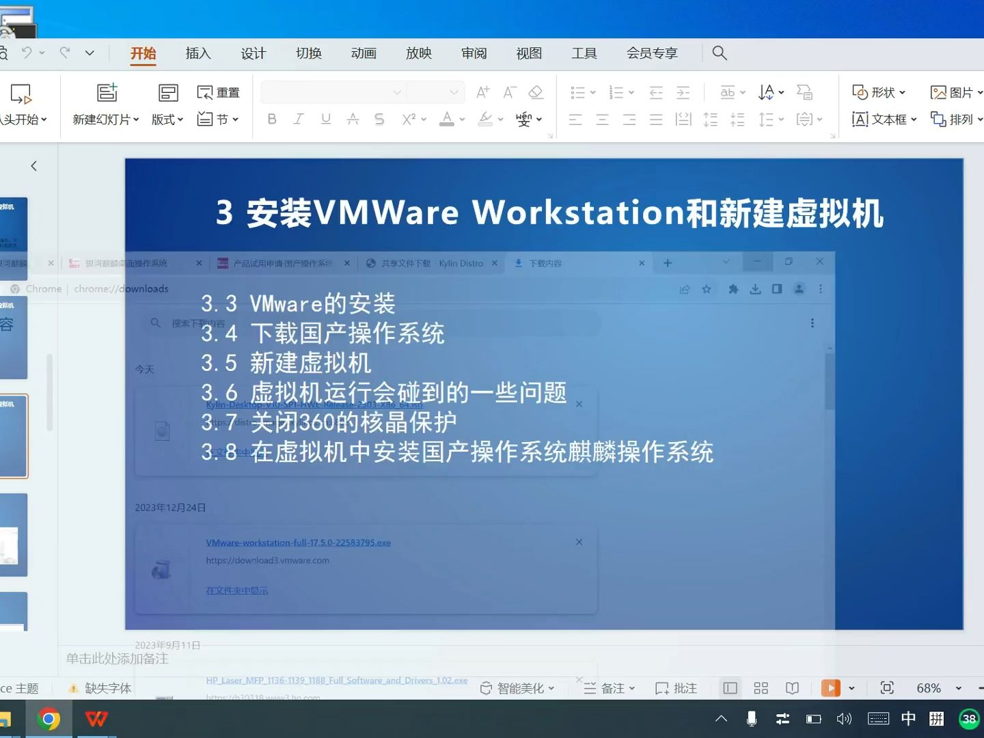Select the highlighted slide thumbnail in sidebar
Screen dimensions: 984x738
coord(14,436)
